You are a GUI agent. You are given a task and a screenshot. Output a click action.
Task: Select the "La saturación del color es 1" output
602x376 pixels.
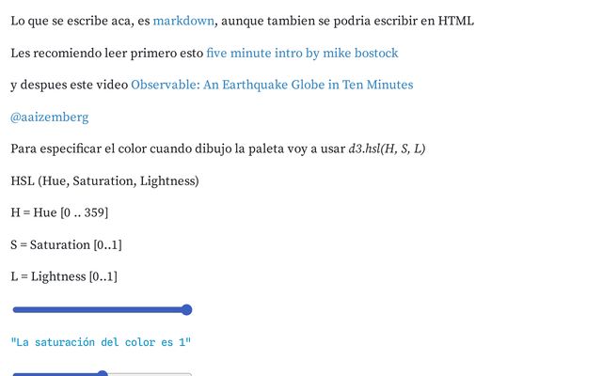pyautogui.click(x=101, y=342)
